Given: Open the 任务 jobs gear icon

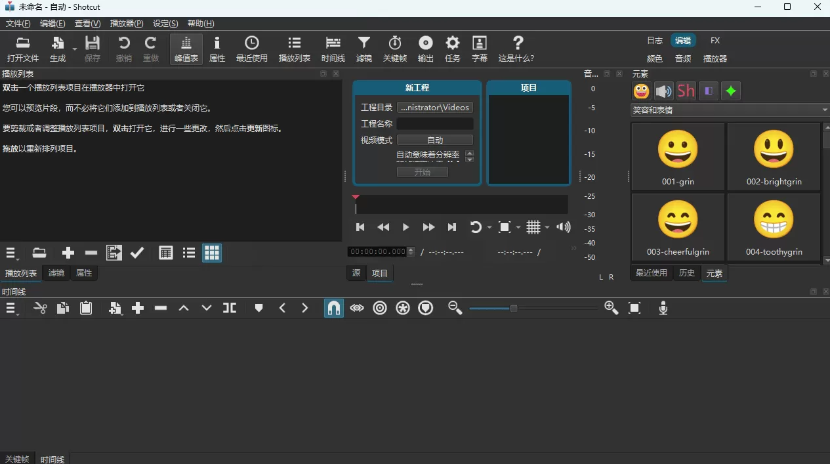Looking at the screenshot, I should click(453, 49).
